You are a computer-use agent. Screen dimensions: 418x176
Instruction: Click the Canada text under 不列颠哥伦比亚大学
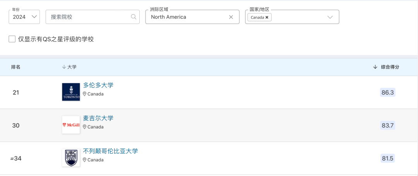pyautogui.click(x=96, y=160)
